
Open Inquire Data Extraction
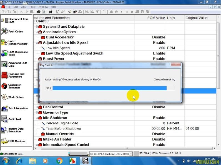pyautogui.click(x=12, y=130)
